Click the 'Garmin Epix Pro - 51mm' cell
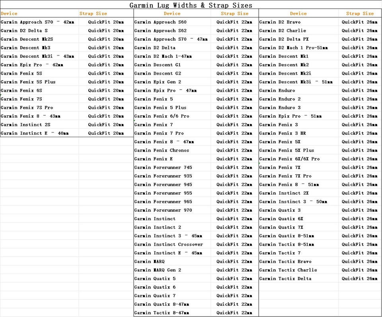The height and width of the screenshot is (317, 382). (298, 116)
